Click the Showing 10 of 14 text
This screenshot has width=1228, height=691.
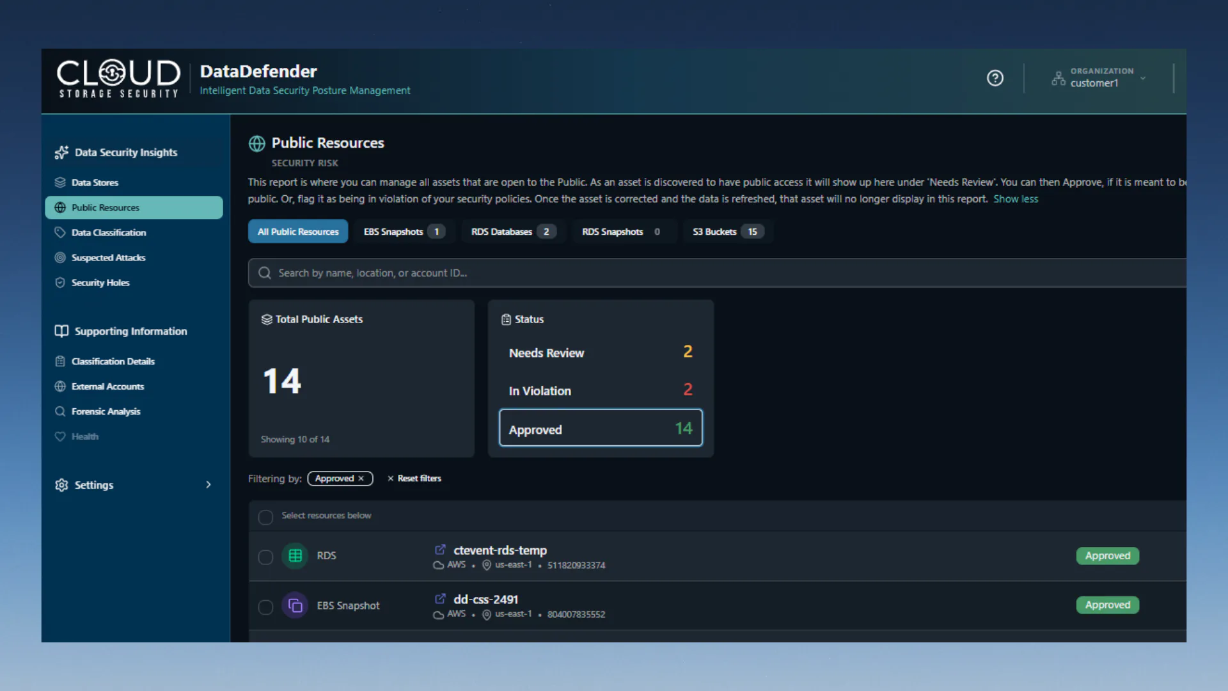(x=295, y=440)
